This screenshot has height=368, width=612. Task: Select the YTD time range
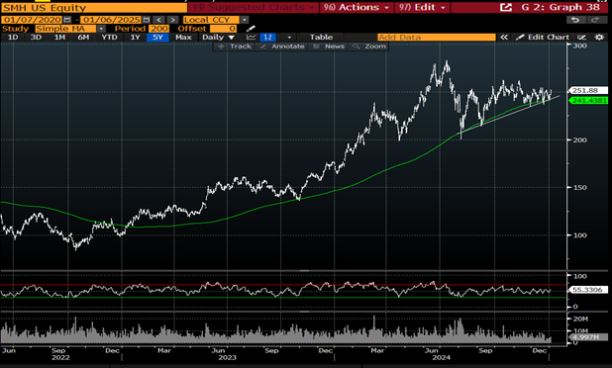[x=109, y=38]
